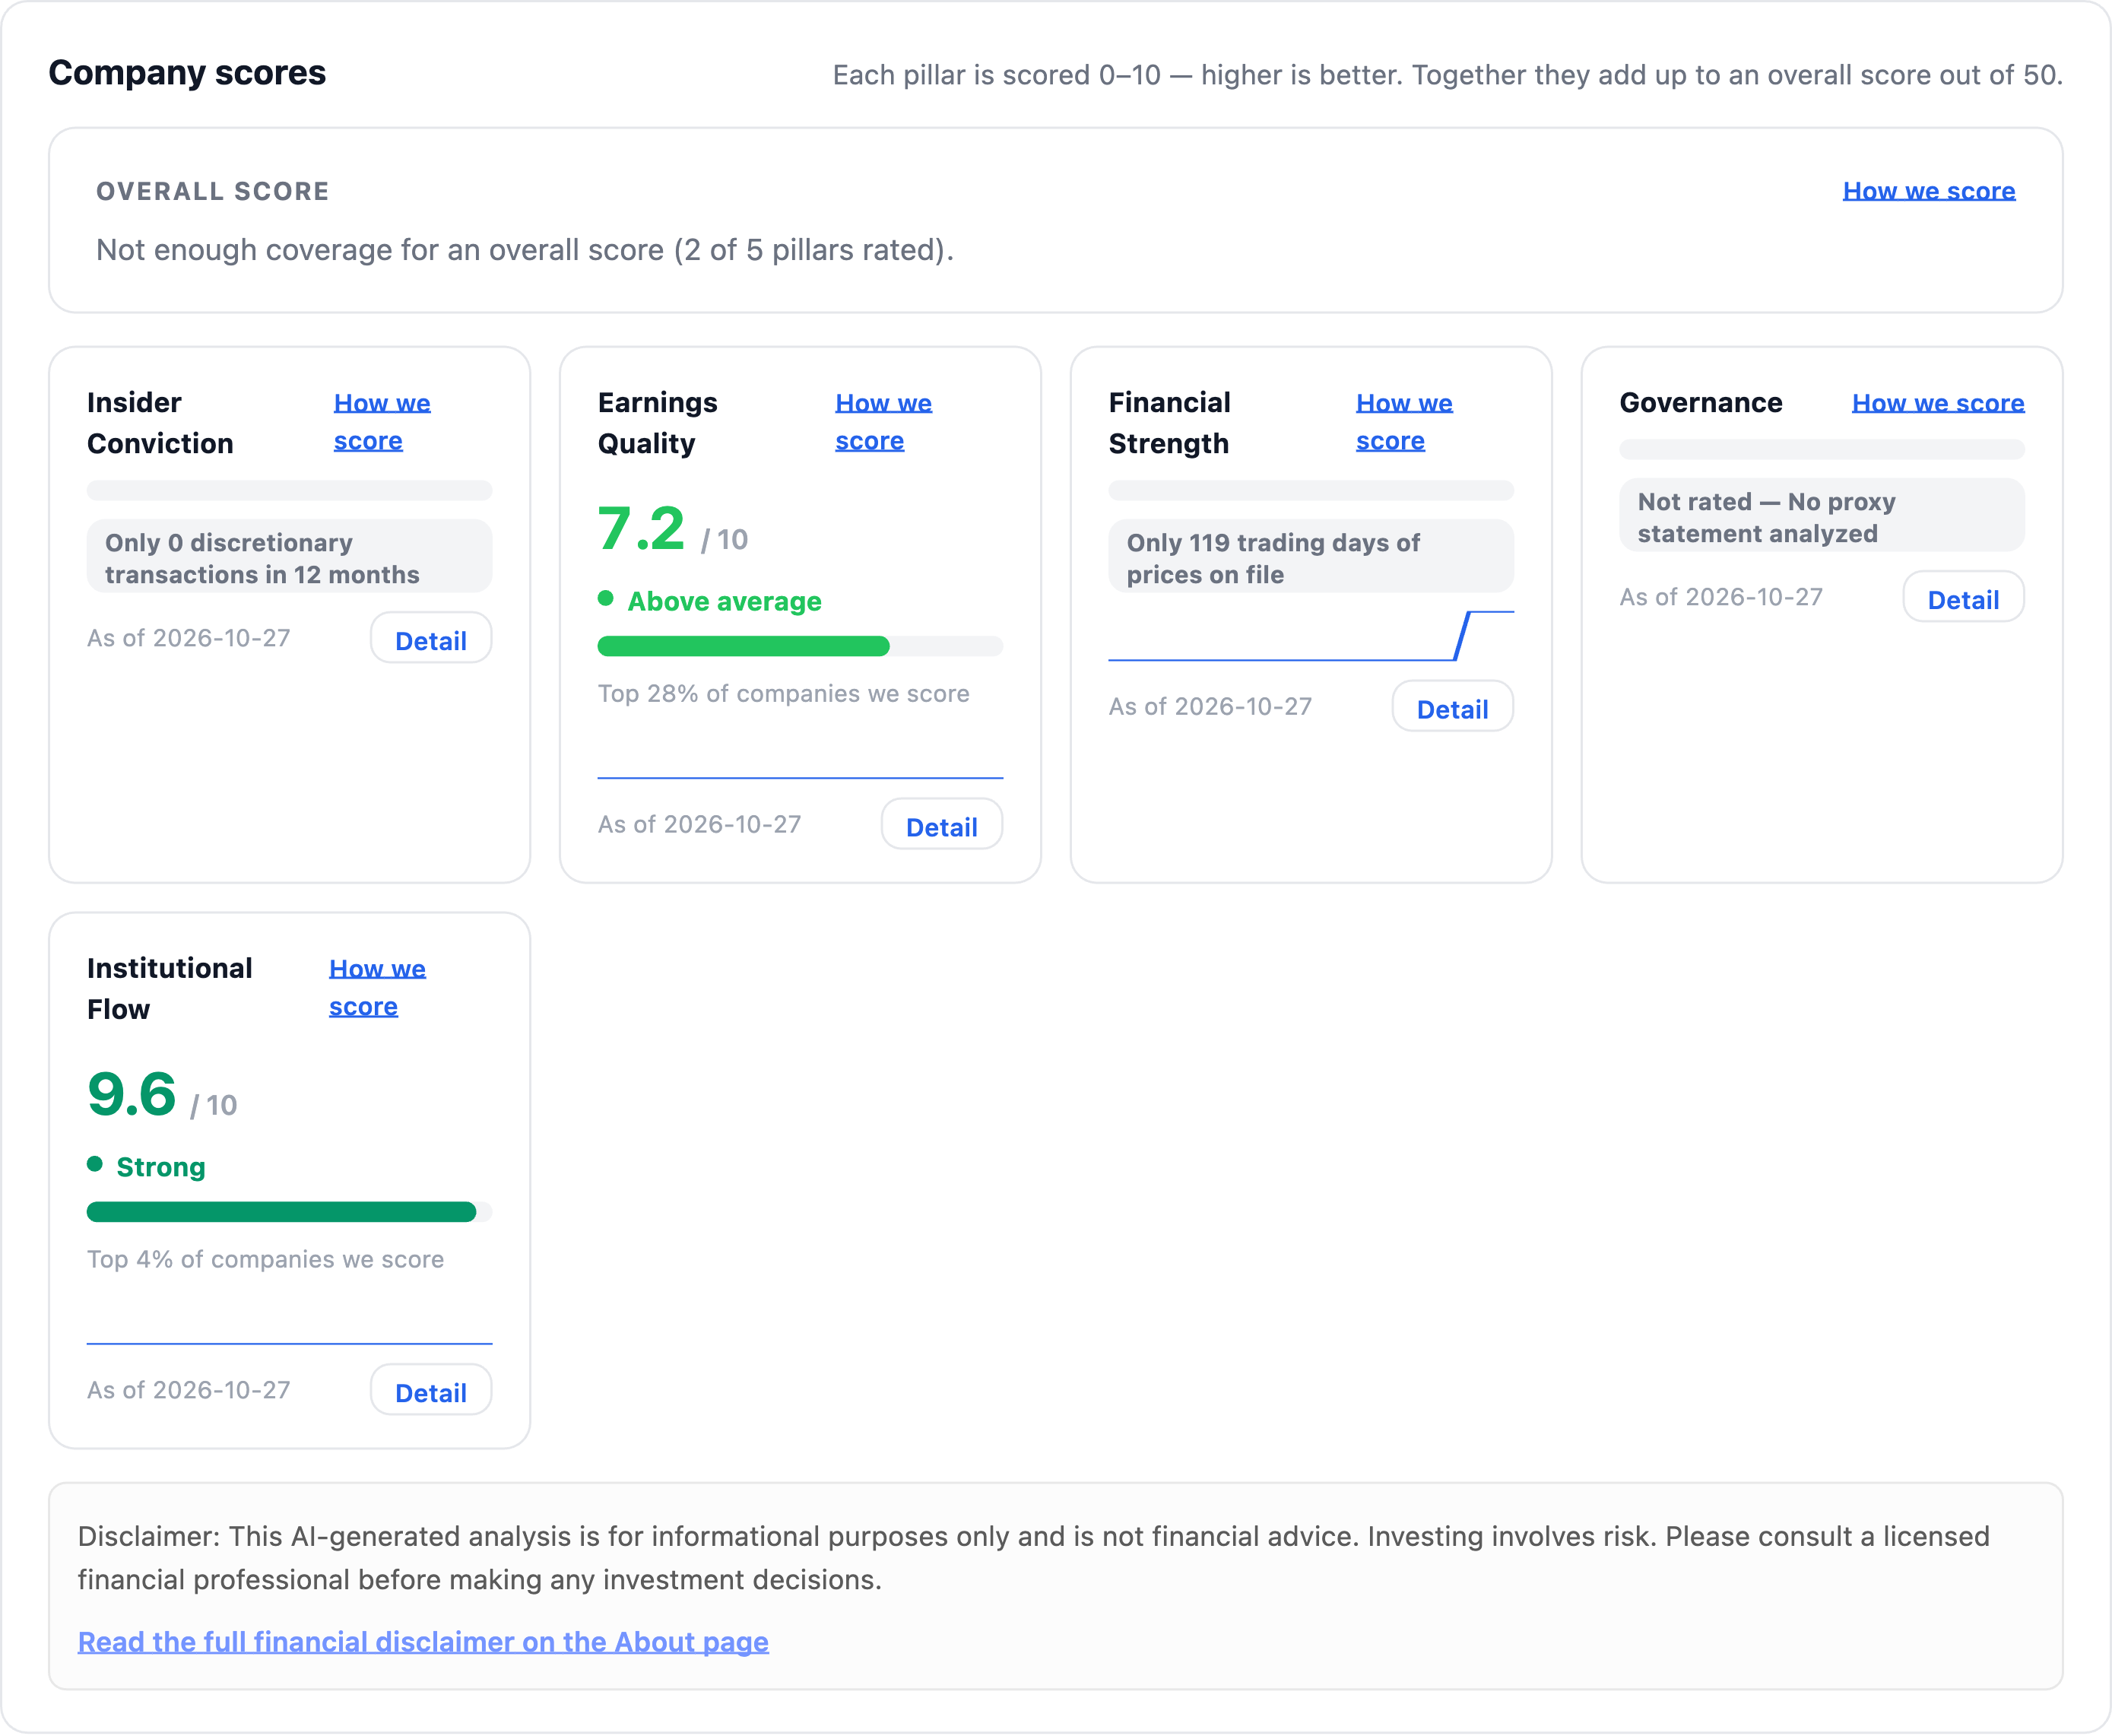2112x1736 pixels.
Task: Open Financial Strength How we score link
Action: (x=1404, y=422)
